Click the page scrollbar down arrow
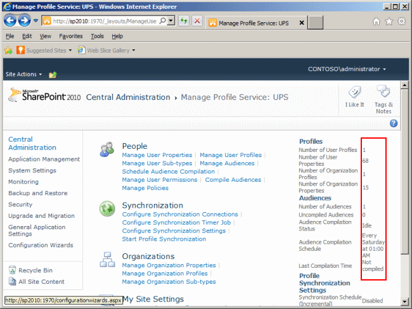The image size is (412, 309). [x=404, y=301]
